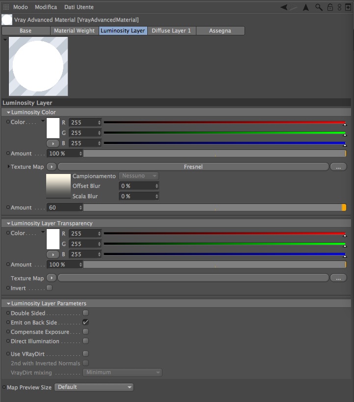
Task: Click browse button next to Fresnel
Action: pyautogui.click(x=338, y=167)
